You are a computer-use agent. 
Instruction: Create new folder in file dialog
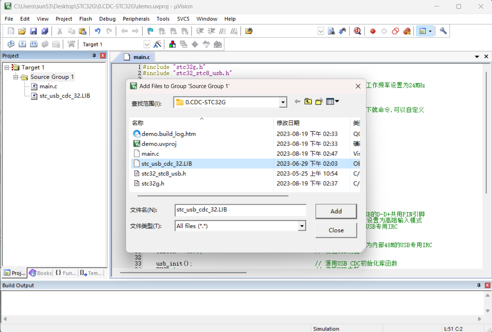tap(319, 102)
